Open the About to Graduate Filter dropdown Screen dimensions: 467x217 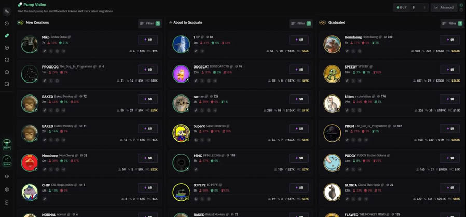pyautogui.click(x=301, y=23)
